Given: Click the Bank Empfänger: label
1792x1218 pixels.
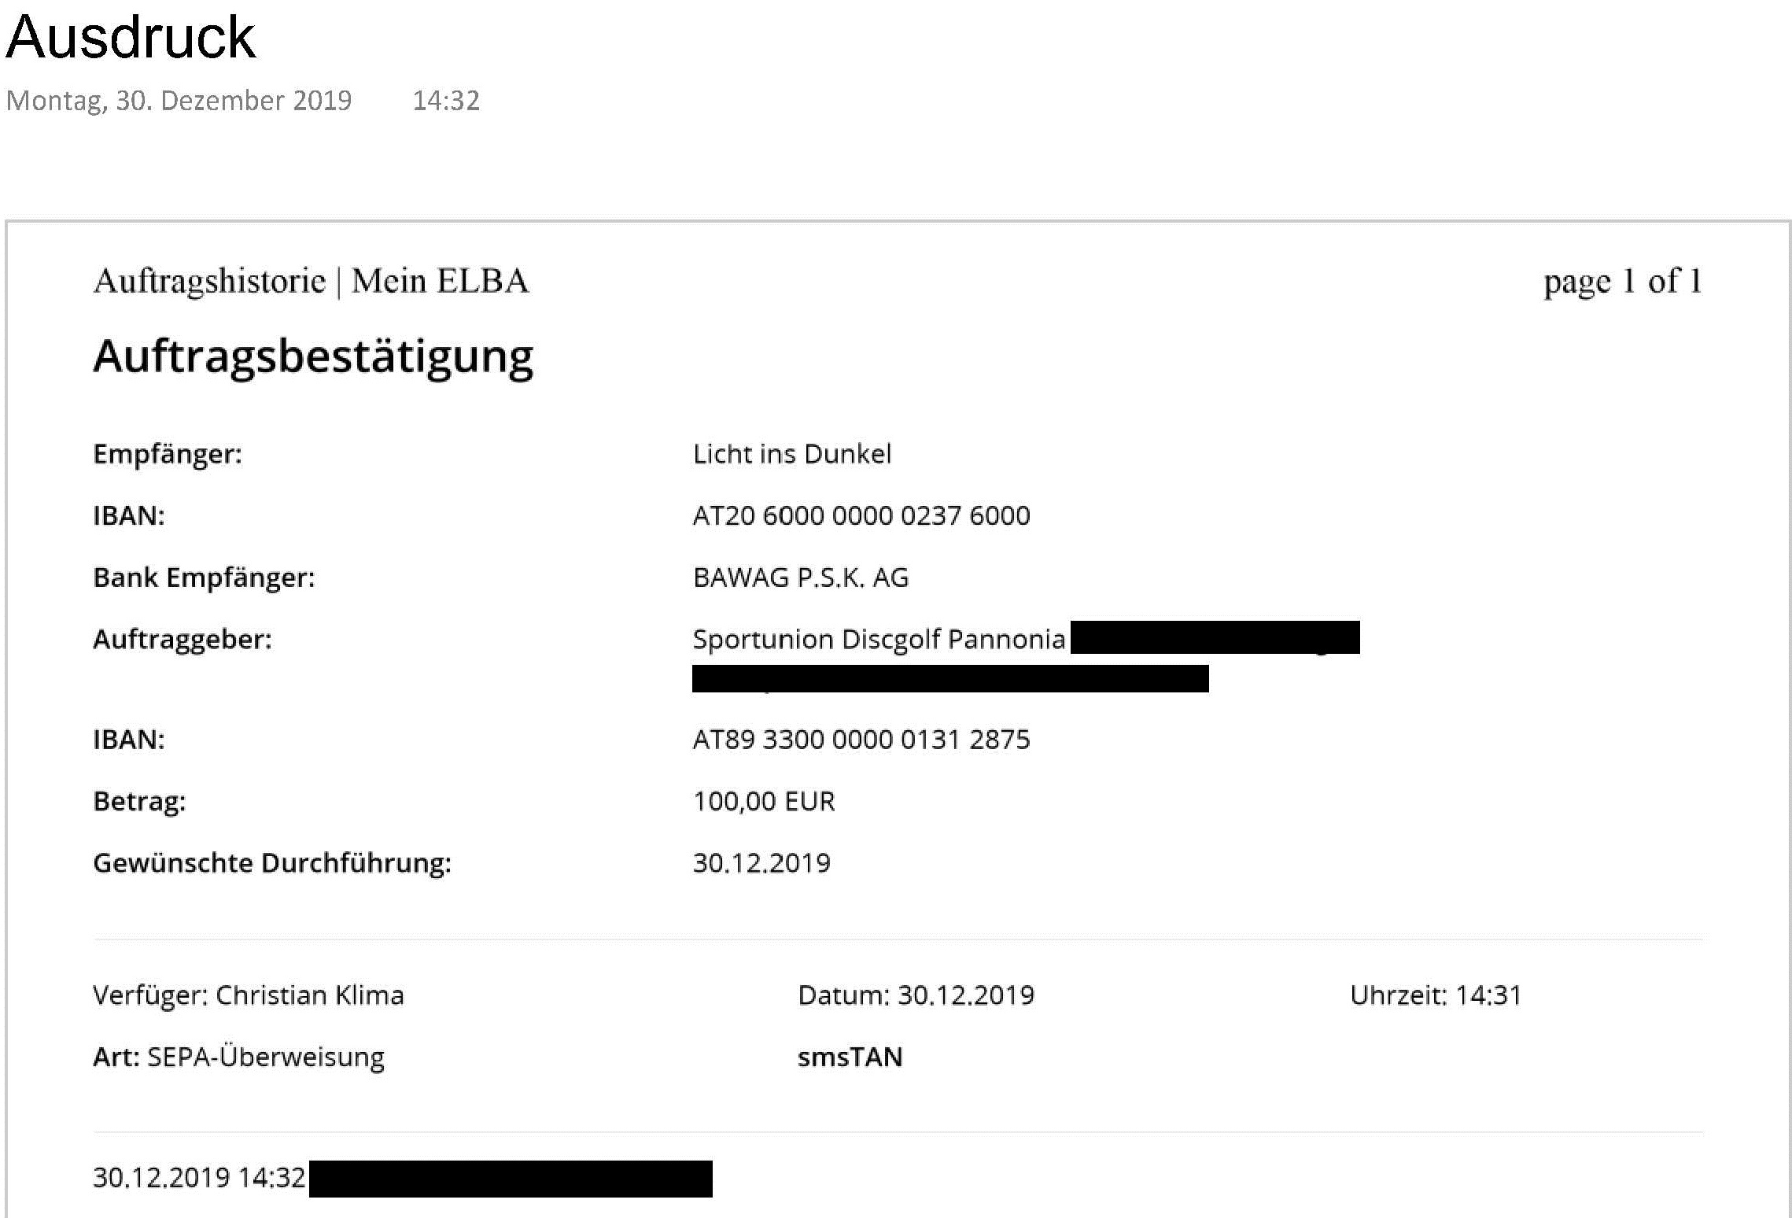Looking at the screenshot, I should pos(204,578).
